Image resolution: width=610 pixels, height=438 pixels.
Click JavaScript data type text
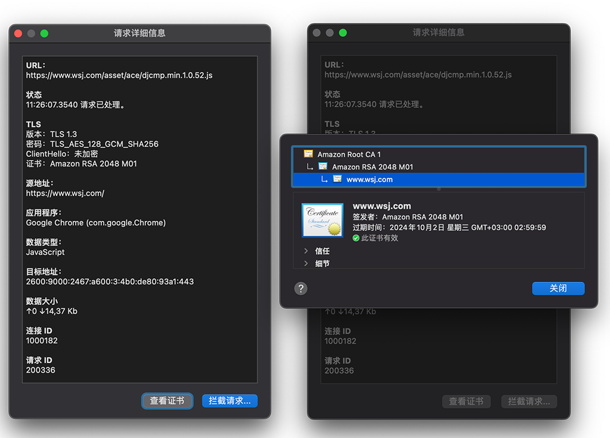coord(45,252)
